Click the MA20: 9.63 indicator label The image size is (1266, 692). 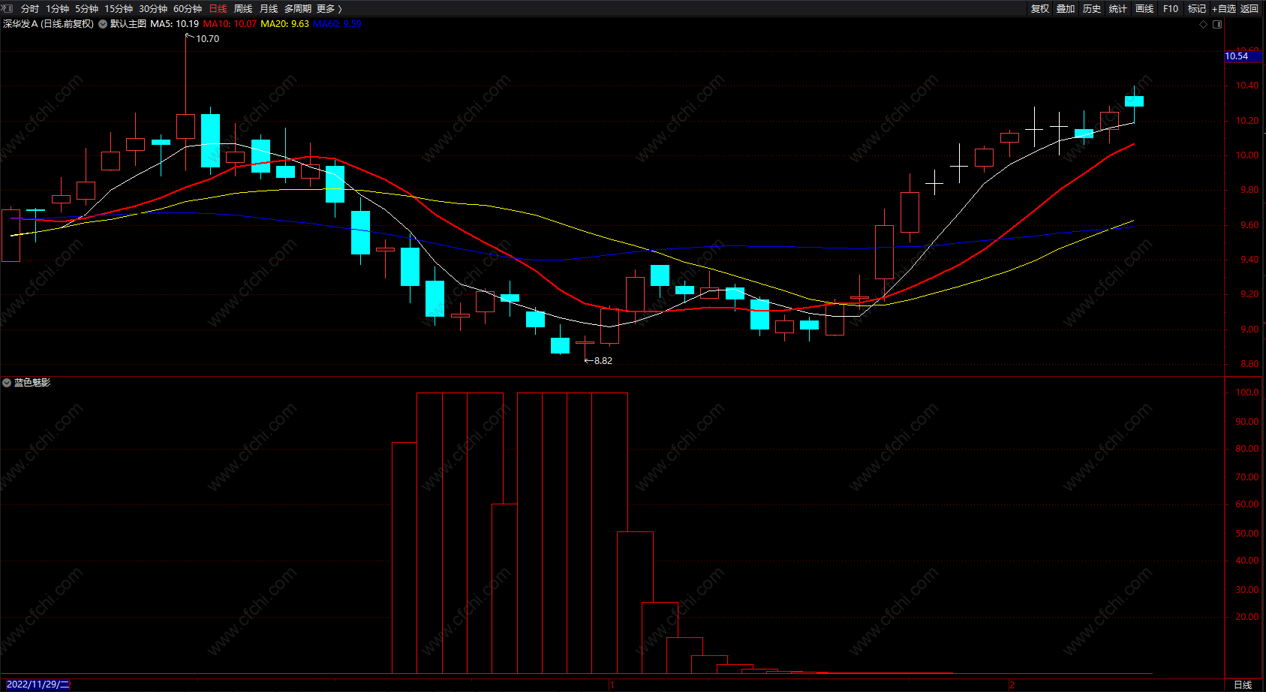click(x=284, y=24)
